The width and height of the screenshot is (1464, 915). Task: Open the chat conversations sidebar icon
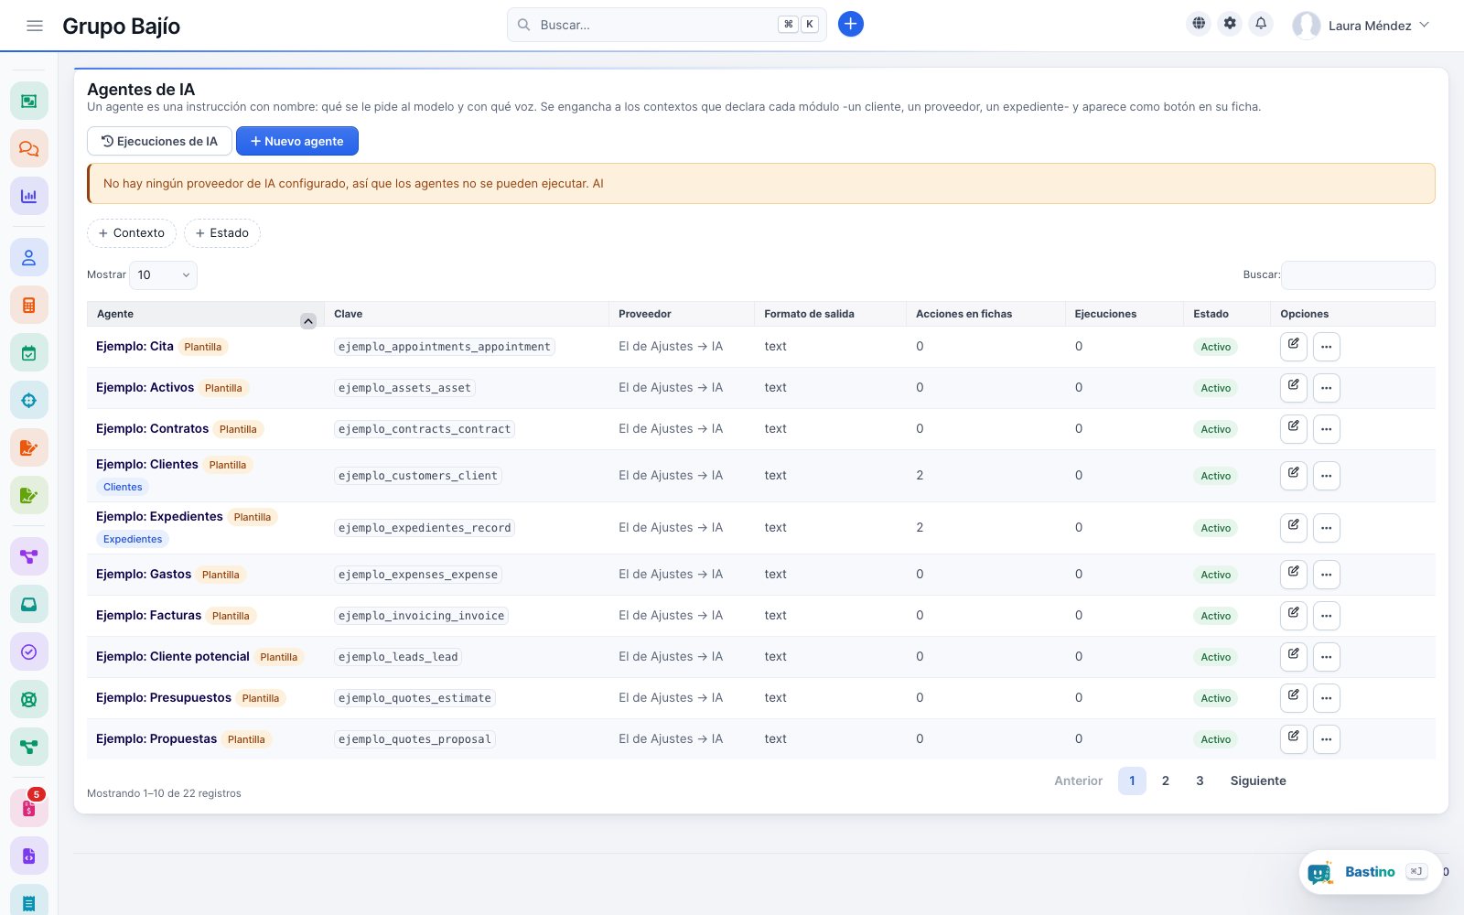pyautogui.click(x=28, y=148)
